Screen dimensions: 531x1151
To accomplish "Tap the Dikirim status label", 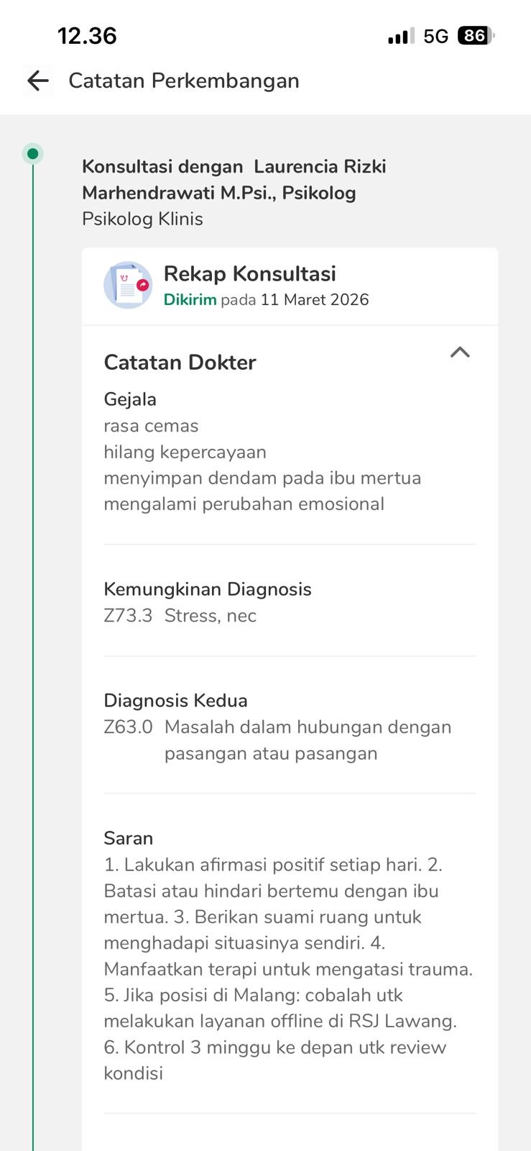I will click(190, 300).
